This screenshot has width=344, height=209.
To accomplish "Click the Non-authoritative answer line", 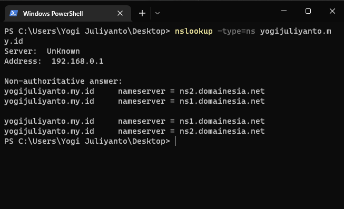I will click(x=63, y=81).
